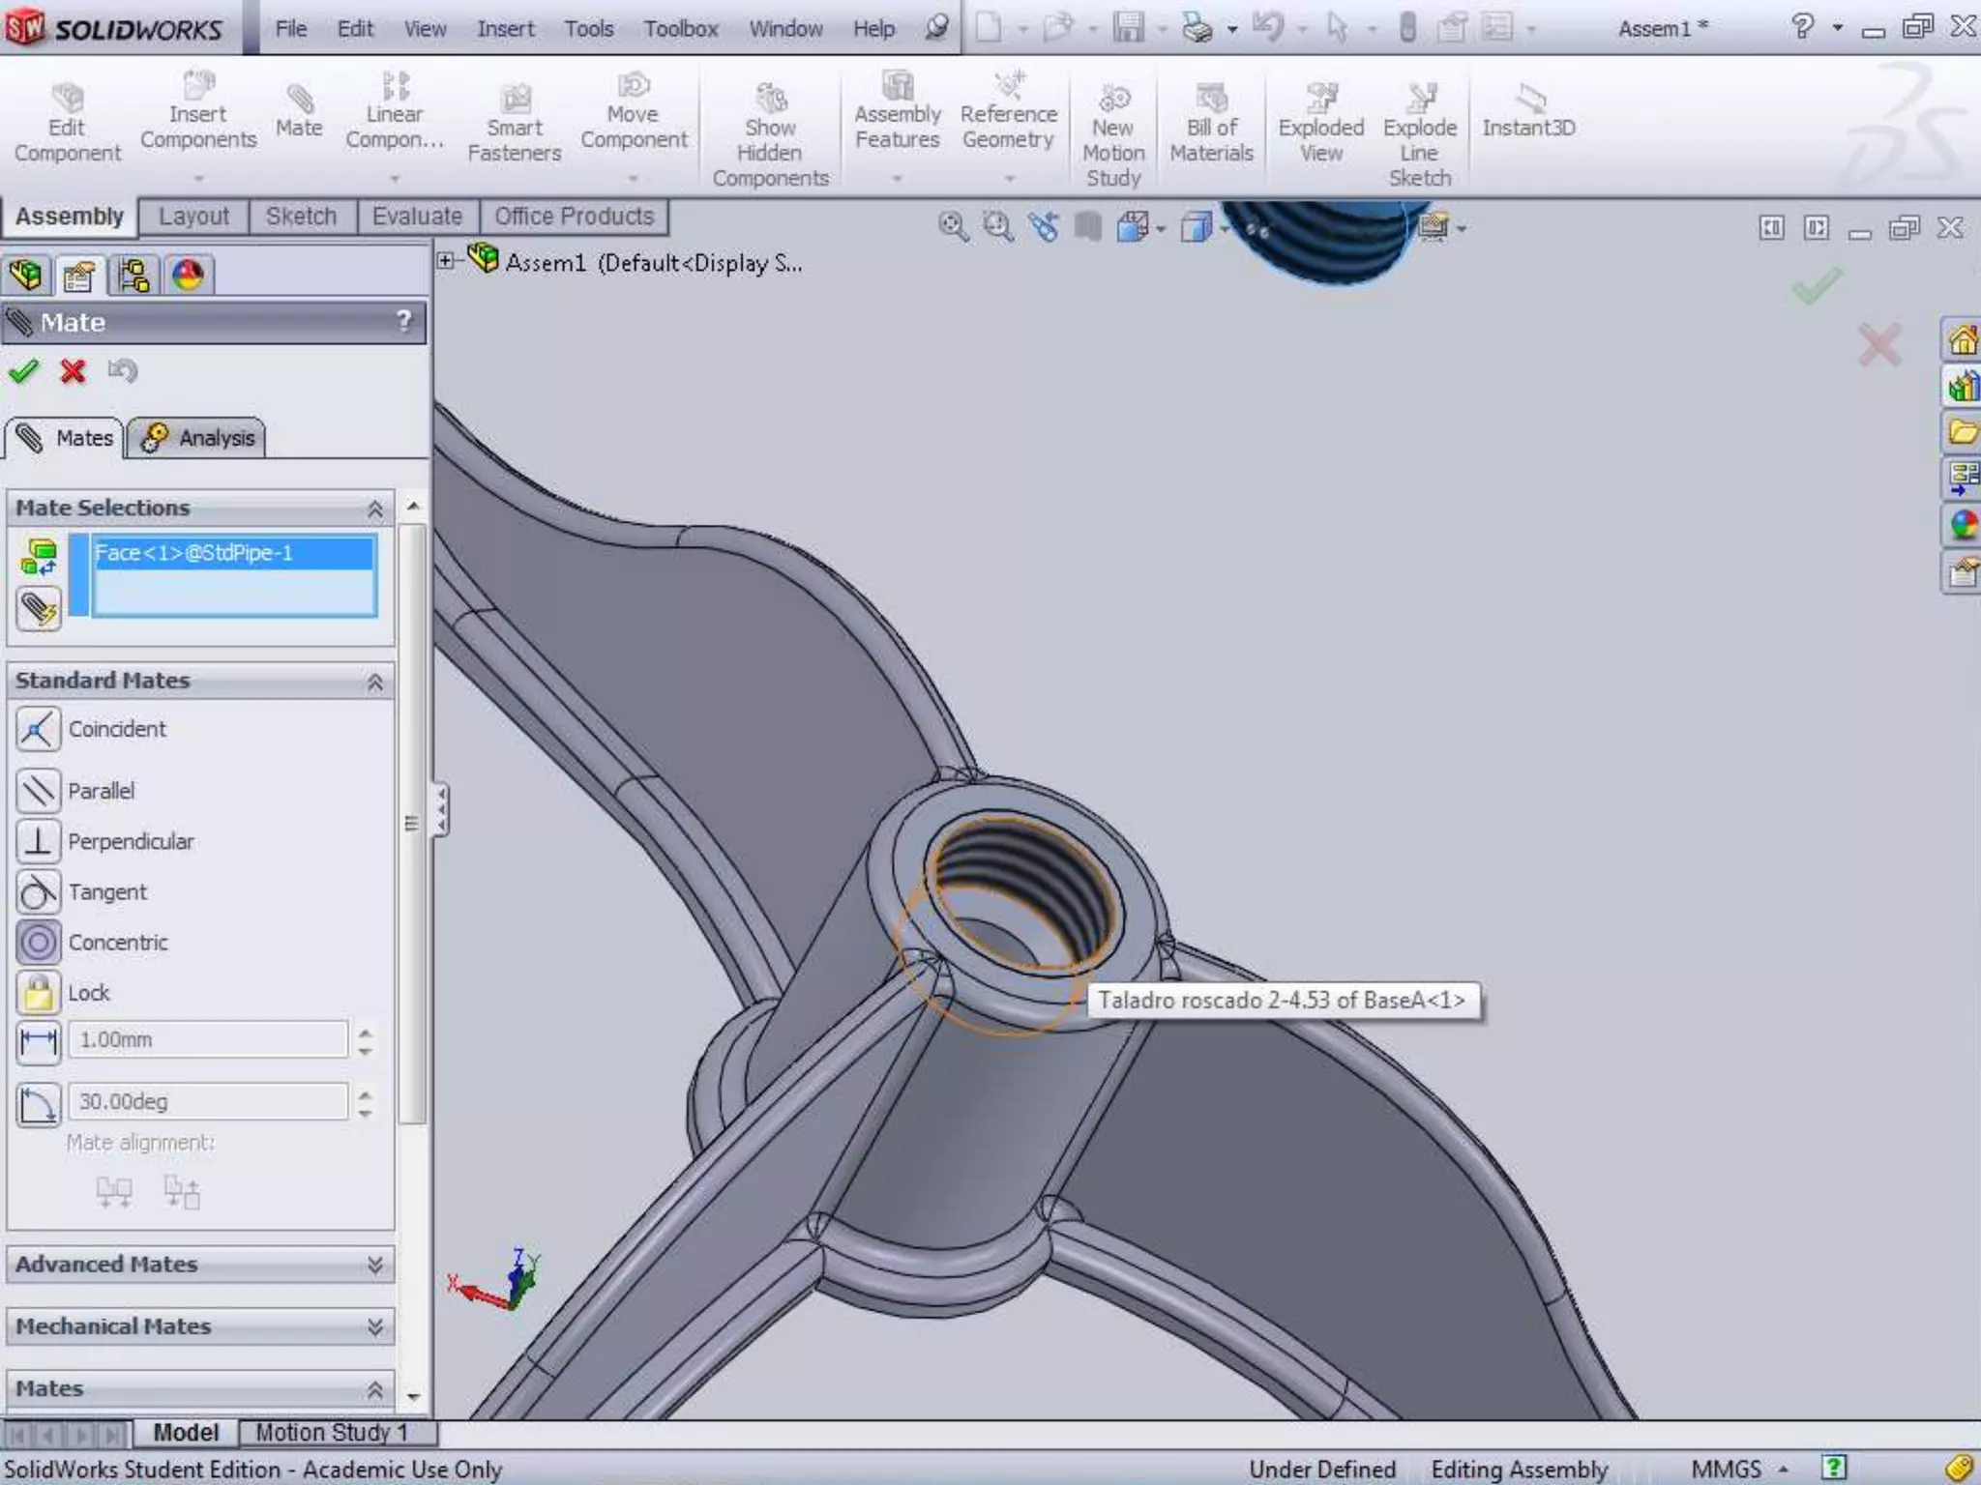The image size is (1981, 1485).
Task: Select the Coincident mate icon
Action: 39,729
